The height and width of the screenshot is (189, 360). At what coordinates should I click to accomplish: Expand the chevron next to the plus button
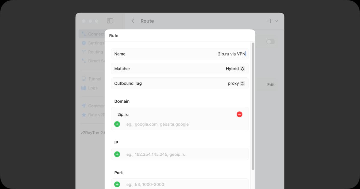[x=277, y=21]
